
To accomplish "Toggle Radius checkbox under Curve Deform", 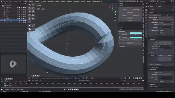I will (159, 30).
